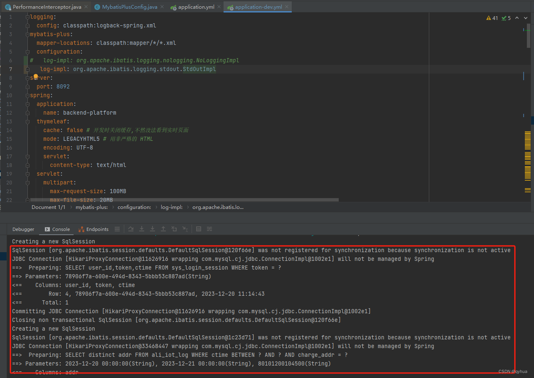The width and height of the screenshot is (534, 378).
Task: Collapse the multipart block on line 20
Action: [x=27, y=183]
